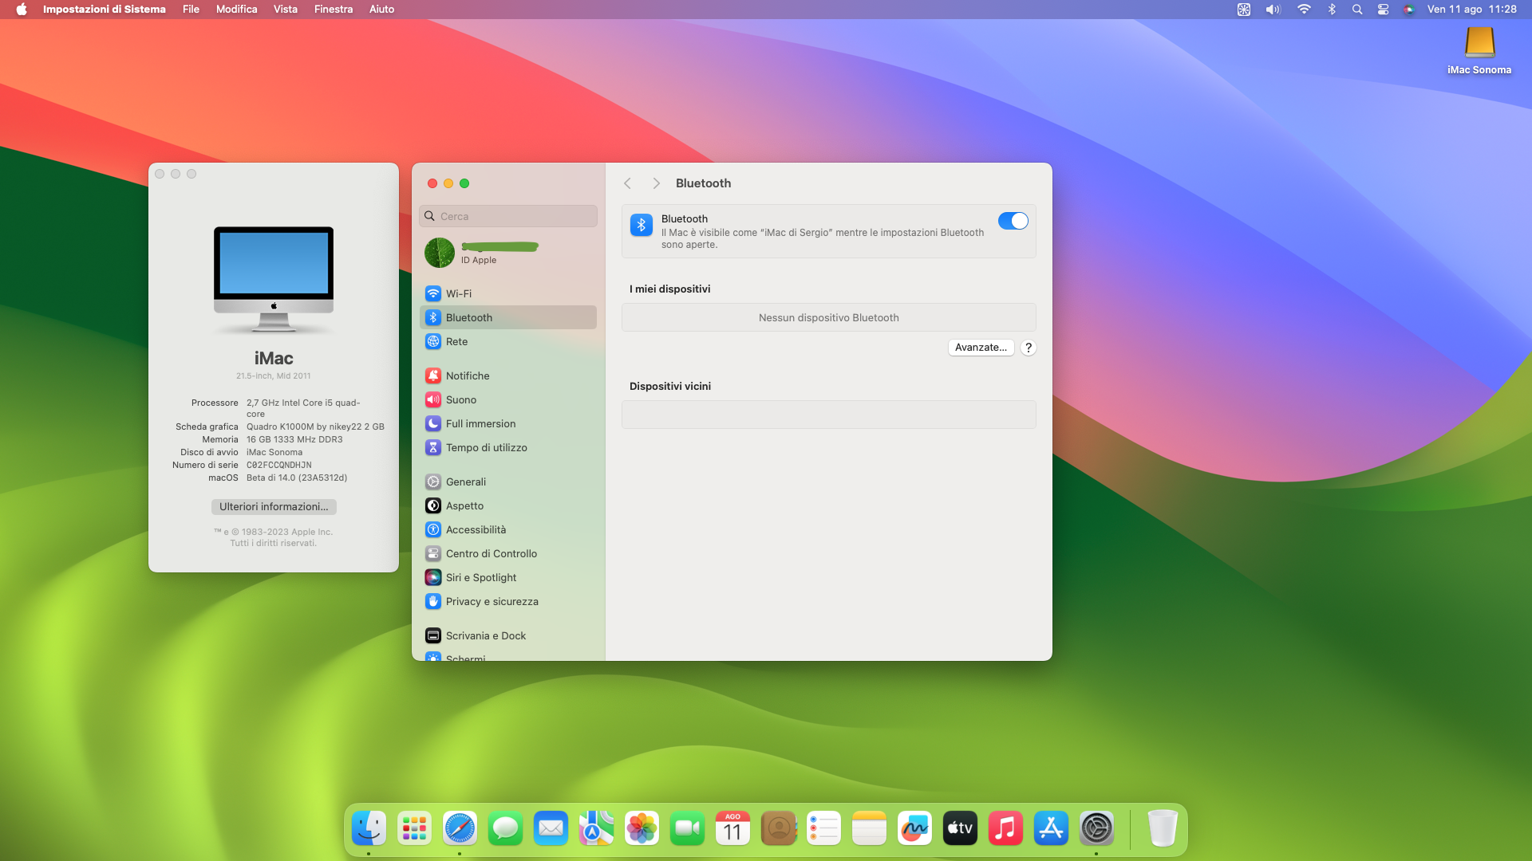
Task: Open Privacy e sicurezza pane
Action: click(491, 601)
